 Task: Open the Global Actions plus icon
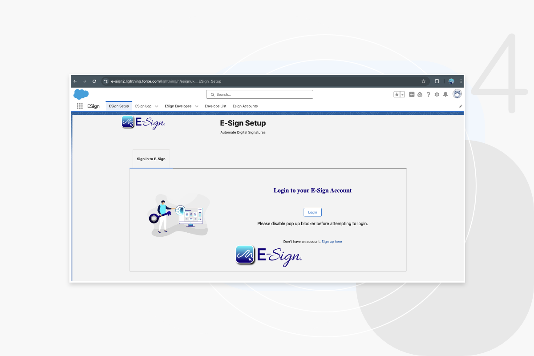(412, 94)
